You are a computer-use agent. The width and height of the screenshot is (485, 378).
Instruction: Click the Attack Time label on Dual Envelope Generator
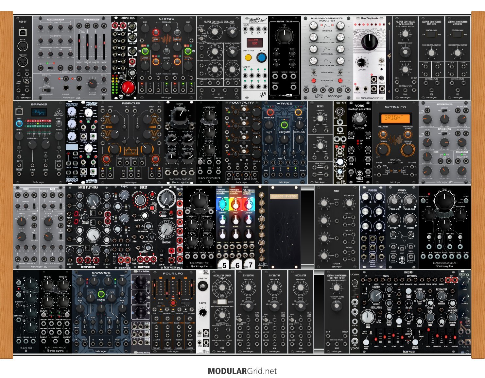(x=327, y=31)
